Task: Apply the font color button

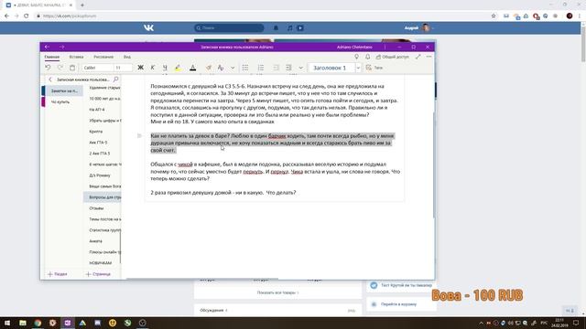Action: click(x=193, y=68)
